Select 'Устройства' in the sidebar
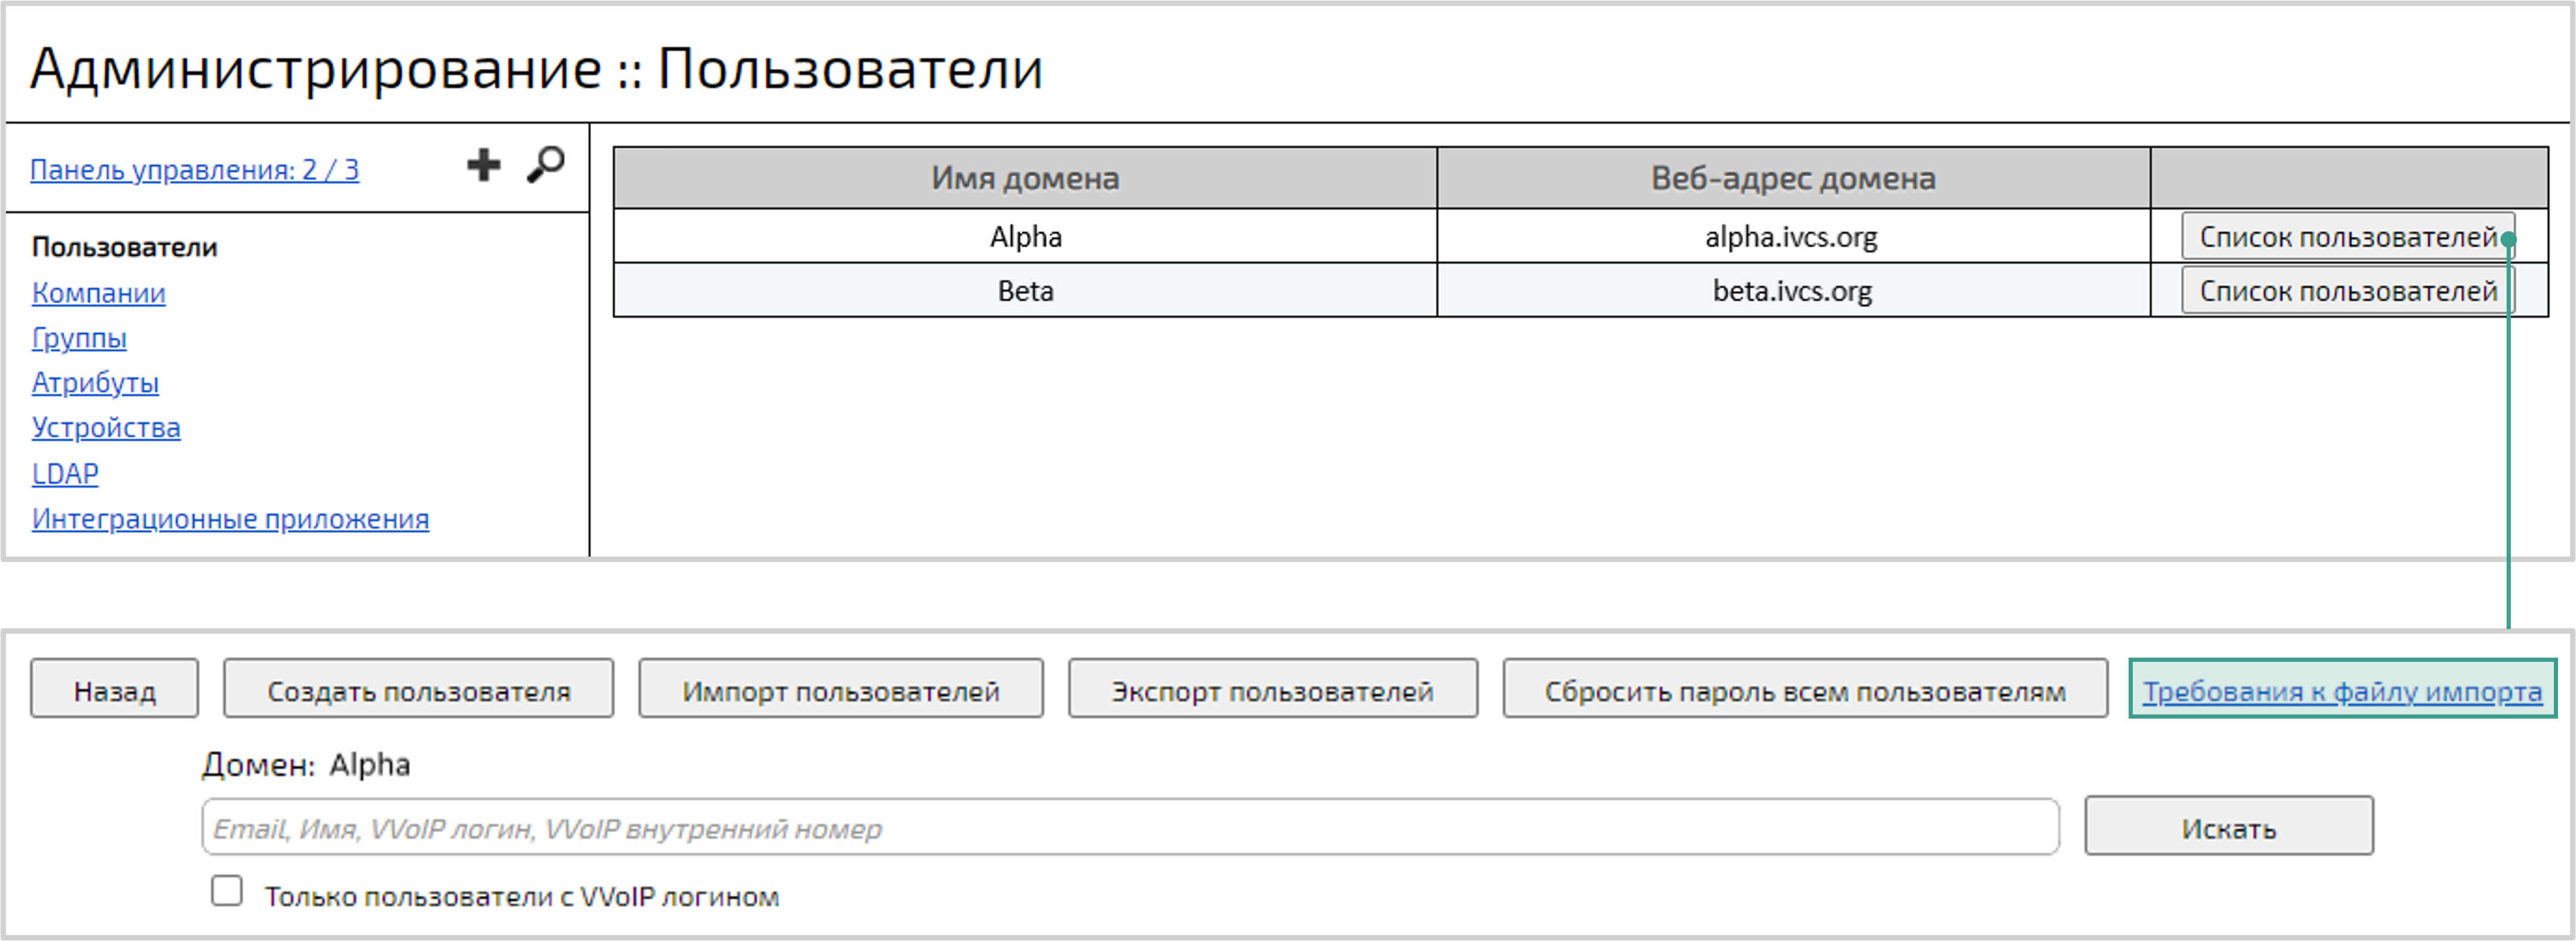This screenshot has height=941, width=2576. click(106, 427)
